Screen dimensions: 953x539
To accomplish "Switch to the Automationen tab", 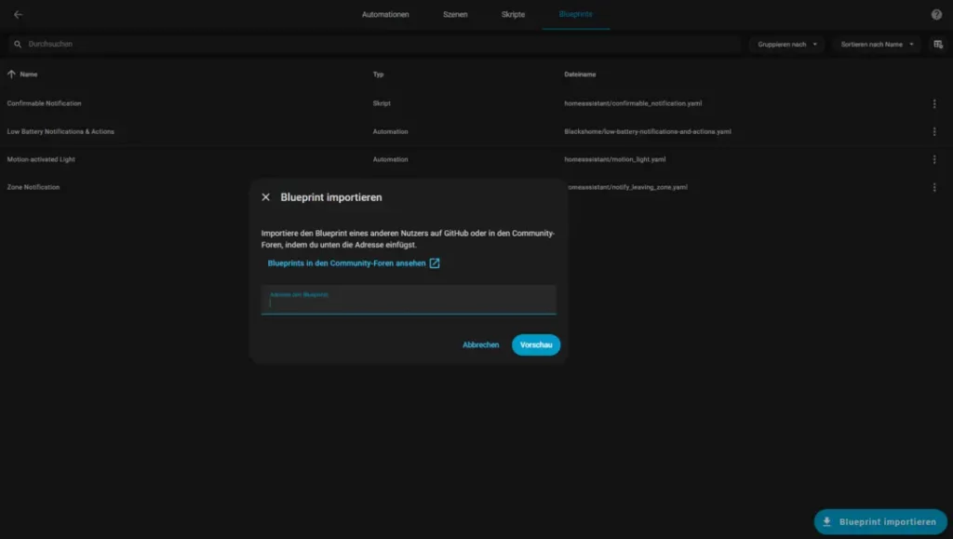I will [385, 14].
